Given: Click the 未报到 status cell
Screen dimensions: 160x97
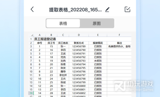Looking at the screenshot, I should pos(98,61).
